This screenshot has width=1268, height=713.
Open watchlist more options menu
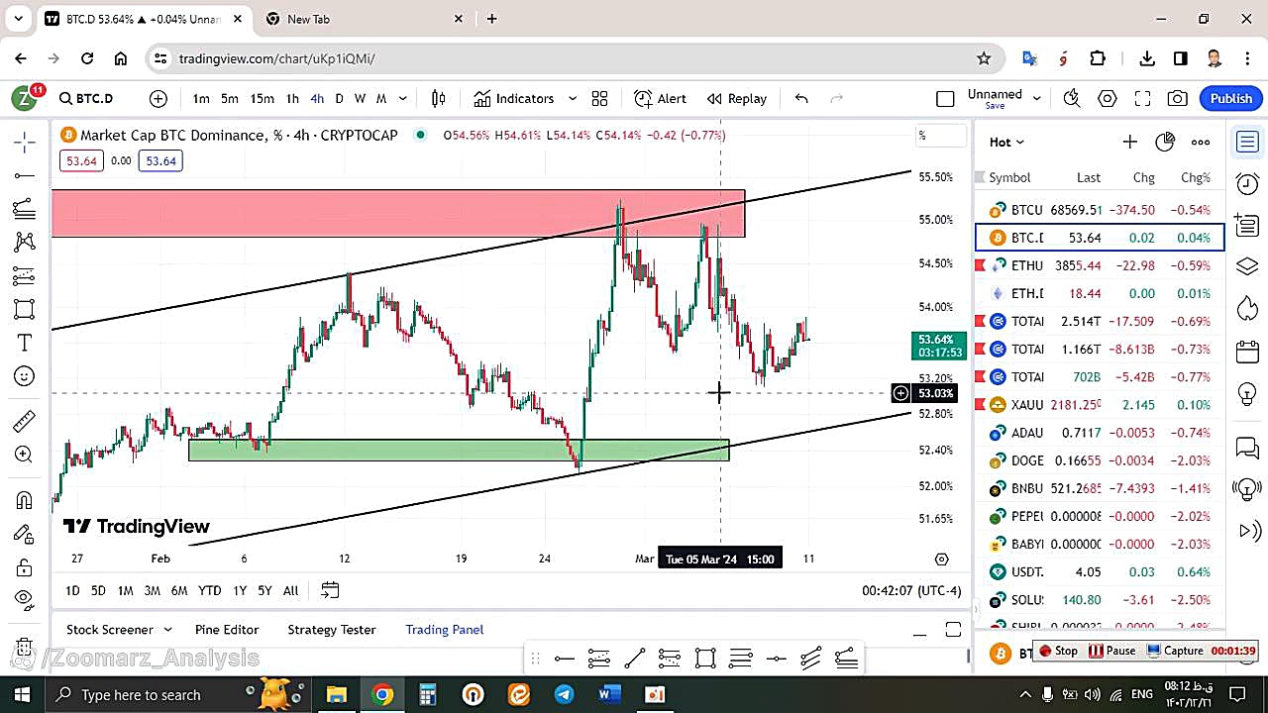(1201, 142)
